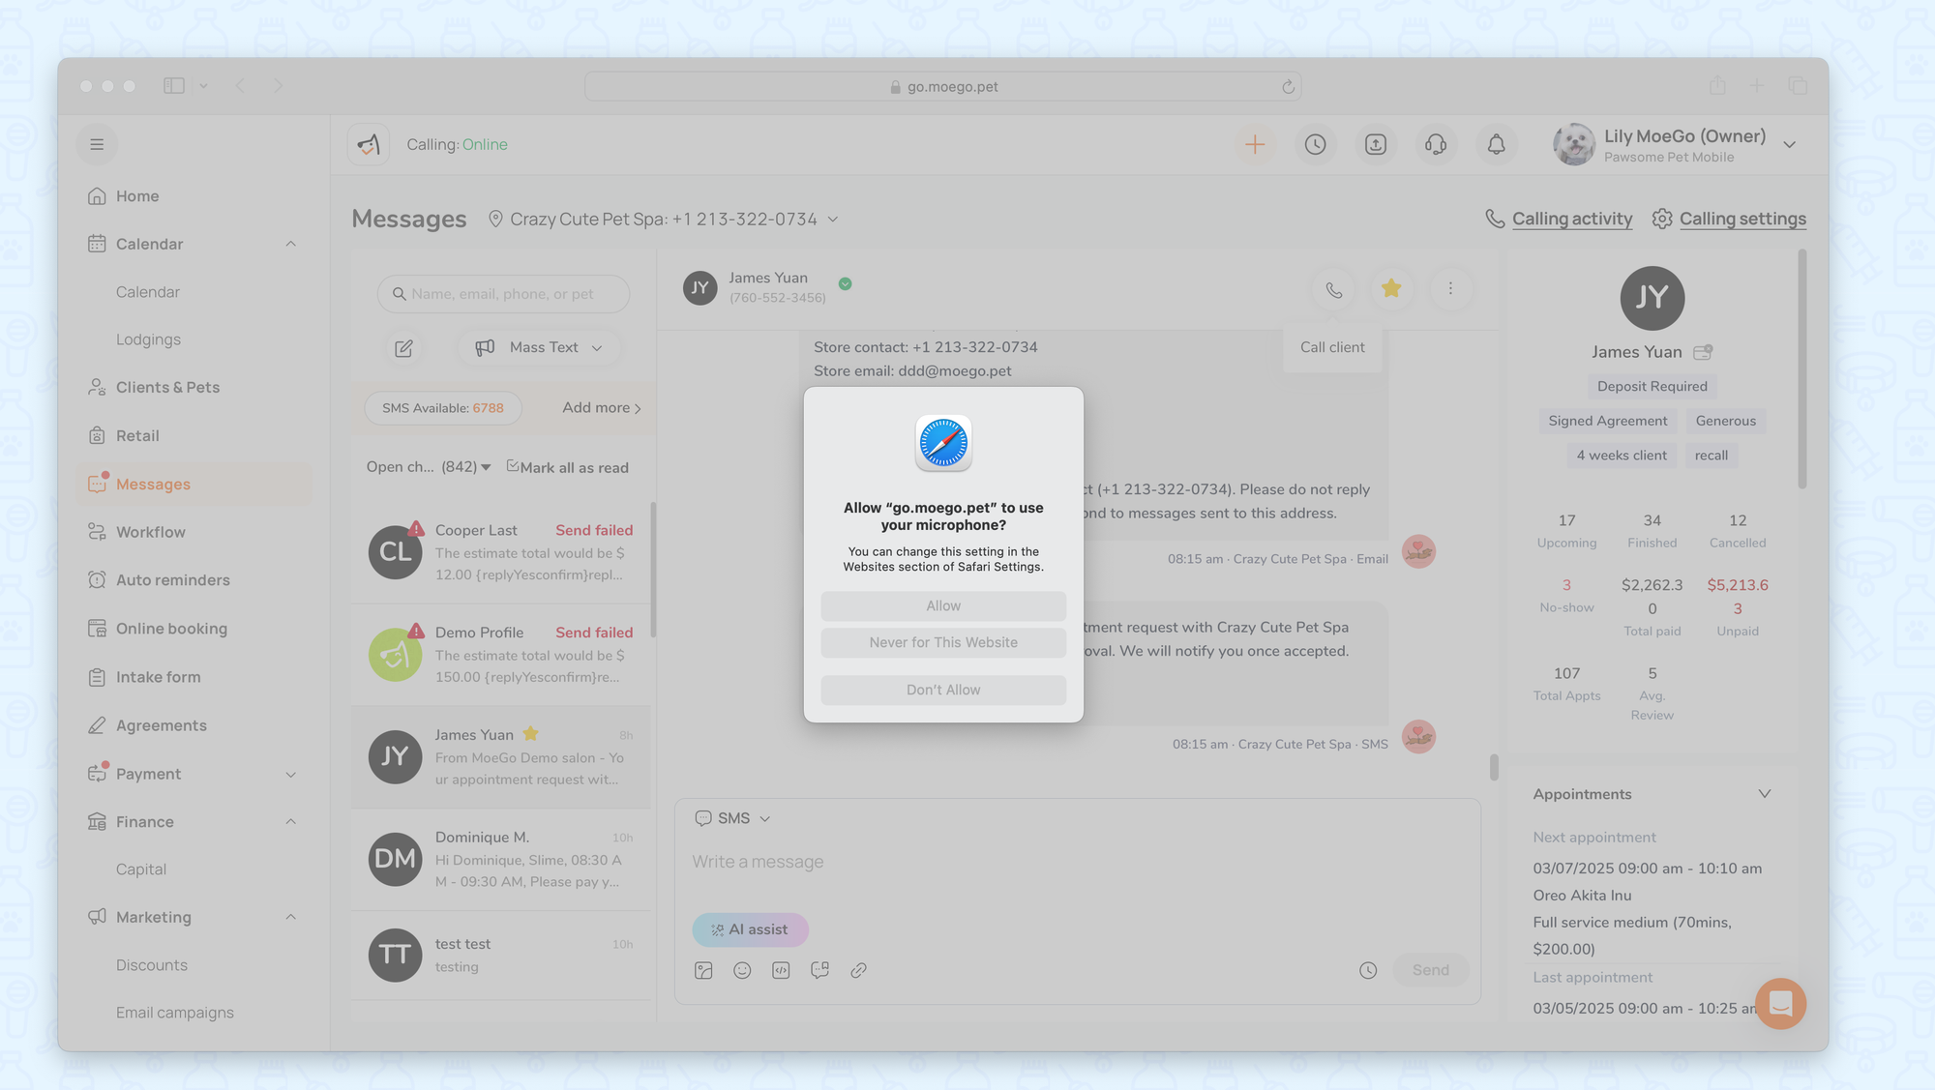
Task: Click the phone call client icon
Action: point(1333,289)
